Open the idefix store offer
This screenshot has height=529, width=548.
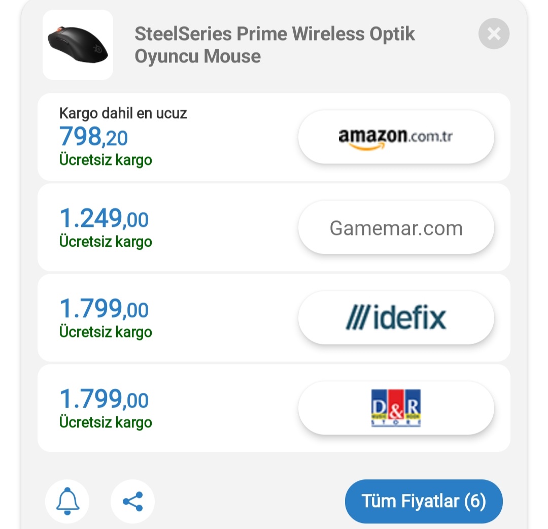click(x=396, y=318)
